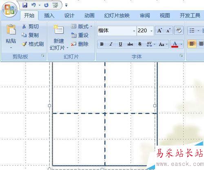Open the font size dropdown arrow
This screenshot has width=204, height=170.
coord(151,31)
